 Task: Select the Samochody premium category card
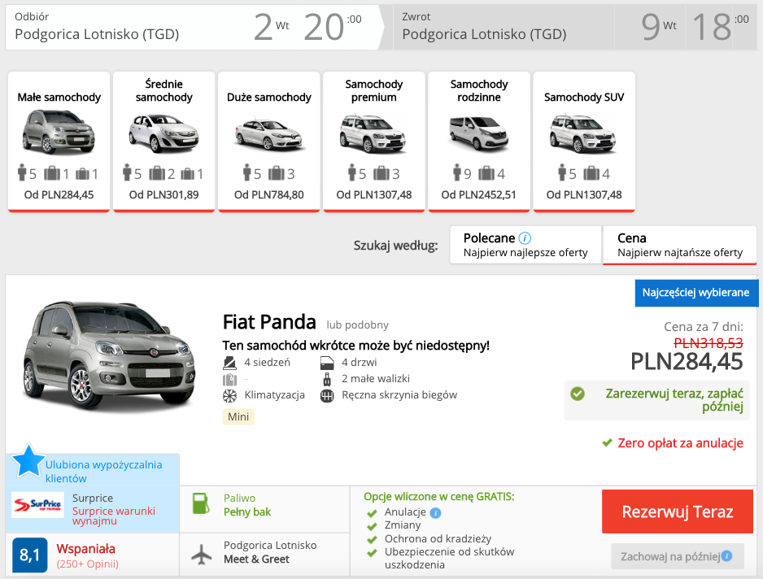click(374, 141)
